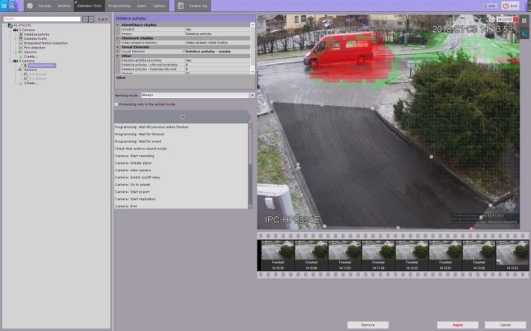Click the plus icon to add action
The height and width of the screenshot is (331, 531).
point(183,117)
